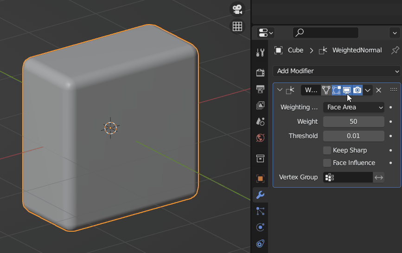
Task: Toggle modifier viewport display
Action: (x=347, y=90)
